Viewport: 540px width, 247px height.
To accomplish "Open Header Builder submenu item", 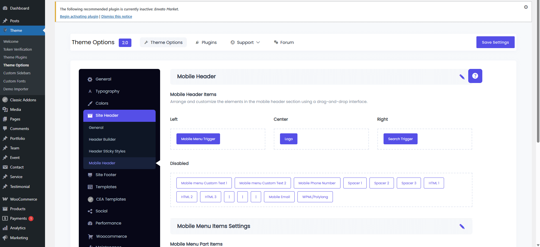I will [x=102, y=139].
